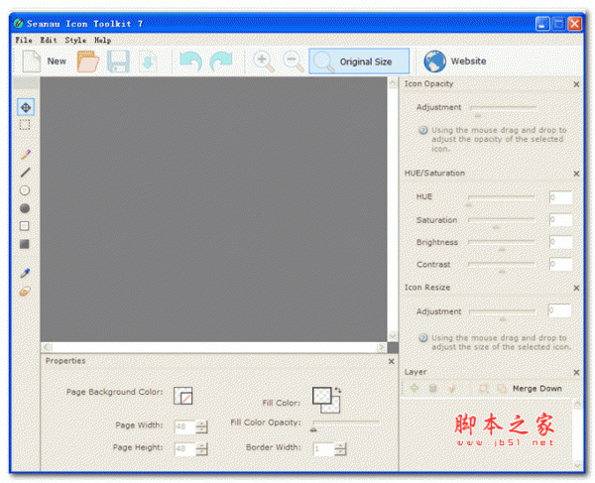Click the Page Width spinner arrows
This screenshot has height=483, width=595.
pyautogui.click(x=202, y=426)
